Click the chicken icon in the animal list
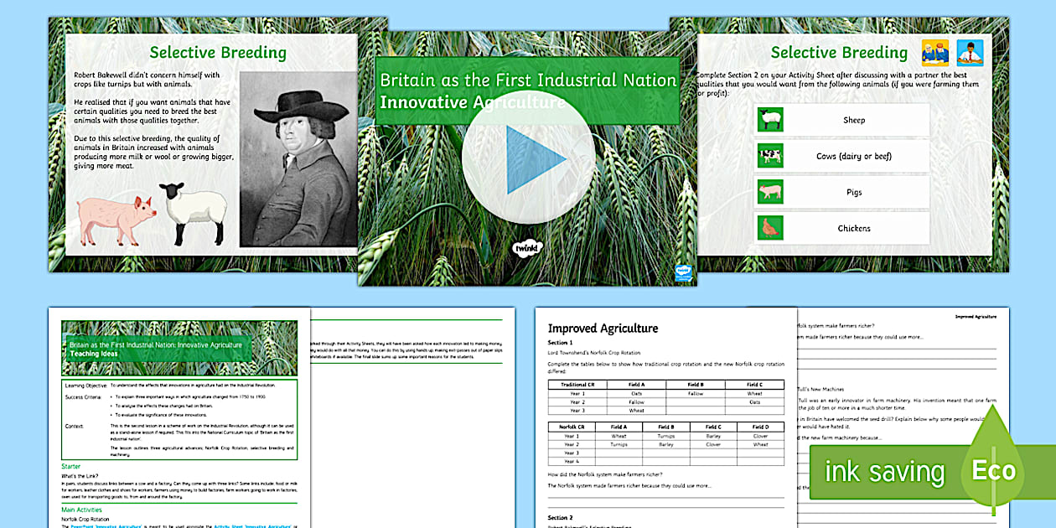The image size is (1056, 528). (769, 228)
